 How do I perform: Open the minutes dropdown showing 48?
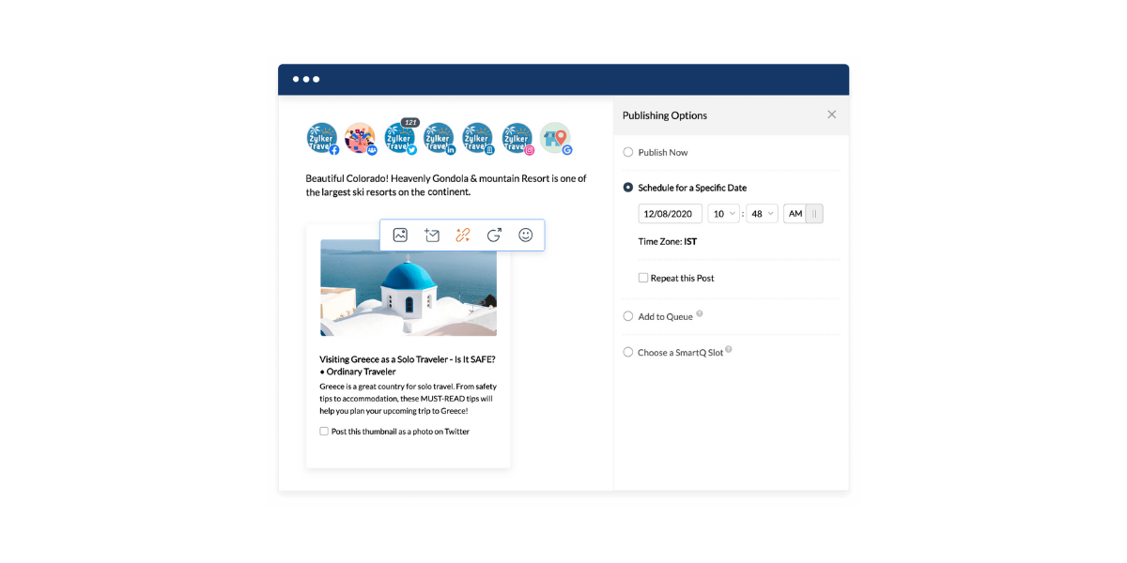pyautogui.click(x=762, y=213)
